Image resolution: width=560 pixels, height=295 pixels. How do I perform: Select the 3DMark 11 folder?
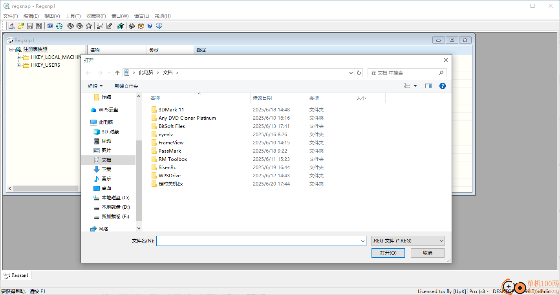click(x=168, y=110)
